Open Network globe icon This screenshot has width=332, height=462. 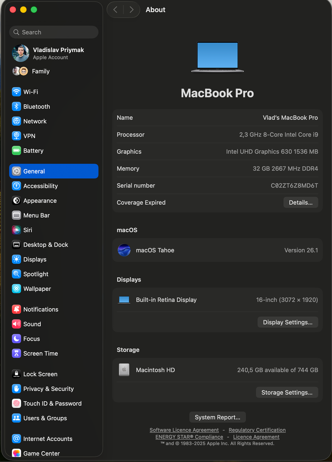tap(17, 121)
